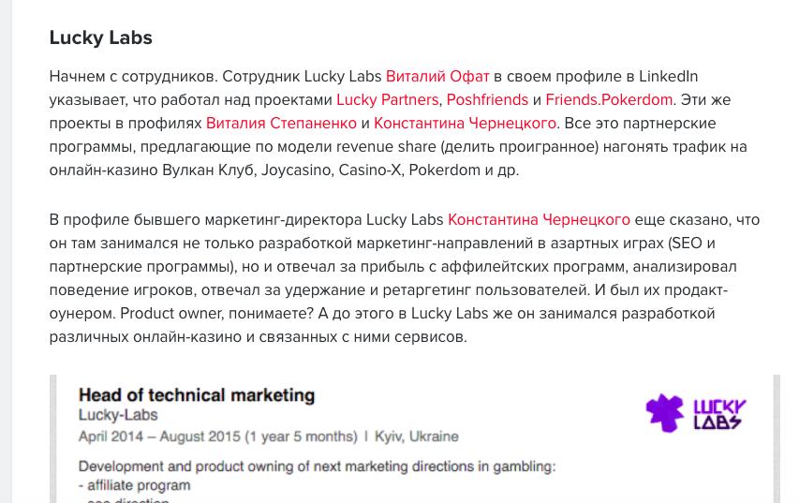Click the paragraph mentioning Product owner

tap(405, 278)
